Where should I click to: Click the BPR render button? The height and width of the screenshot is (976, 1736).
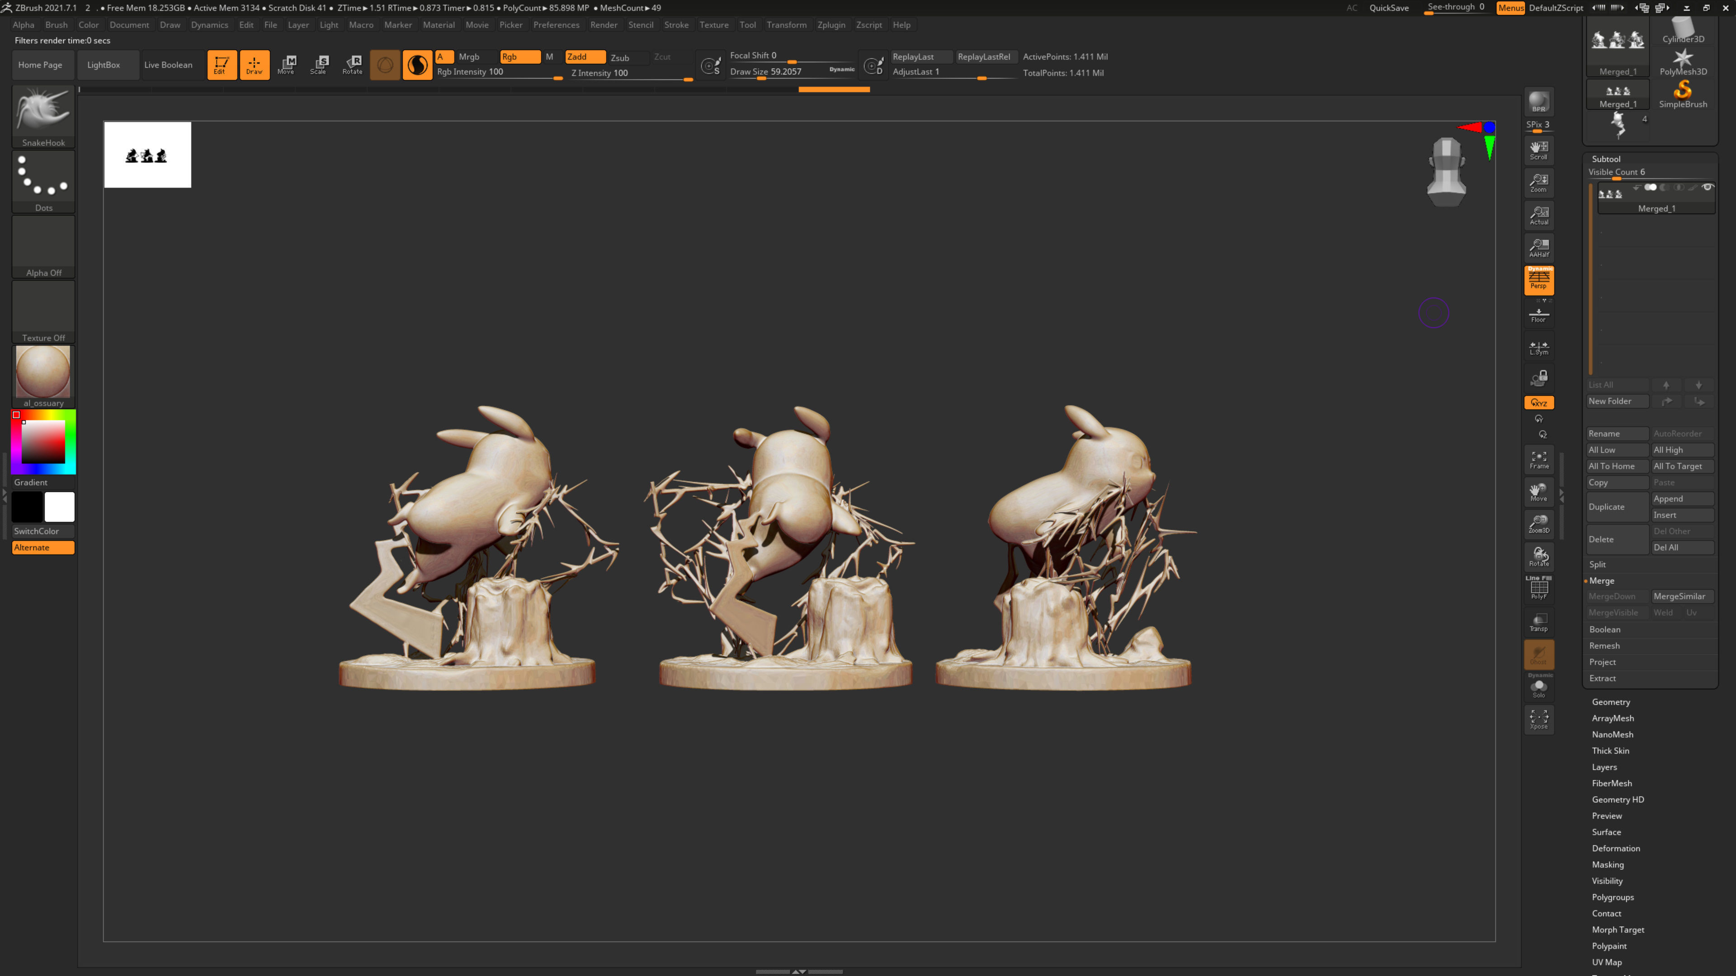point(1539,102)
